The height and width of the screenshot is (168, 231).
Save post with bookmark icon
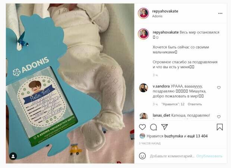[x=220, y=127]
